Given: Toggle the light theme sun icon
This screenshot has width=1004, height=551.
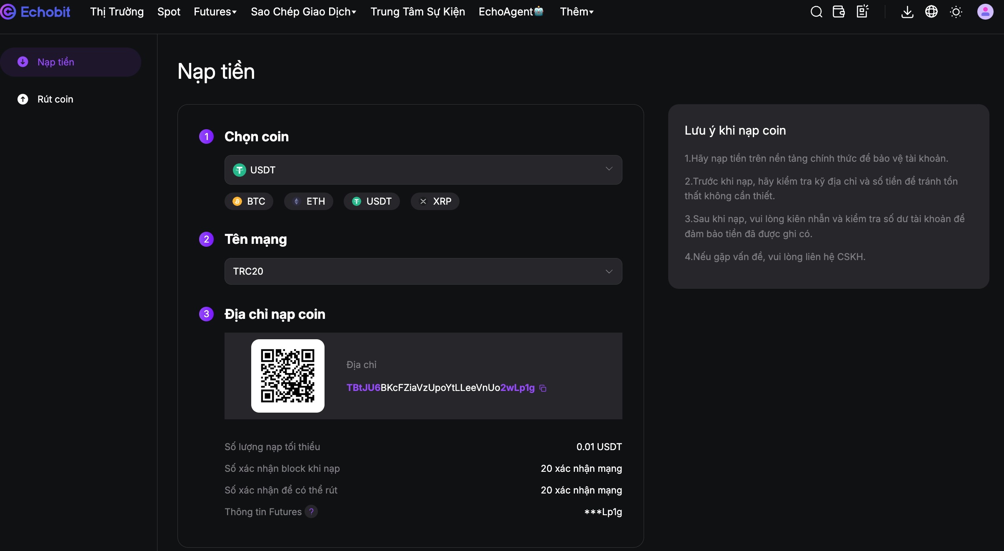Looking at the screenshot, I should 956,12.
